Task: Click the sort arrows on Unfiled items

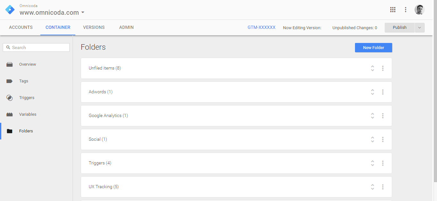Action: click(x=373, y=68)
